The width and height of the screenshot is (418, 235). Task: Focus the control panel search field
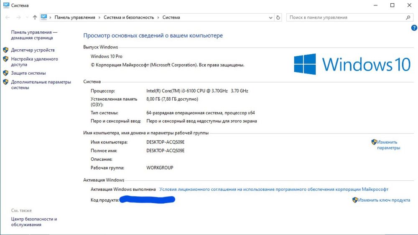tap(349, 18)
